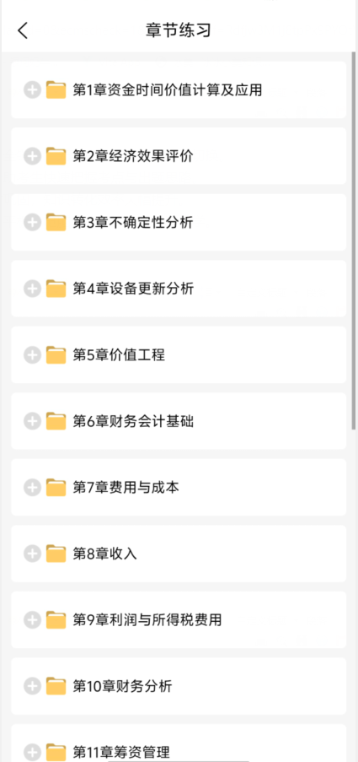Click folder icon beside 第3章不确定性分析
The image size is (358, 762).
click(x=56, y=222)
